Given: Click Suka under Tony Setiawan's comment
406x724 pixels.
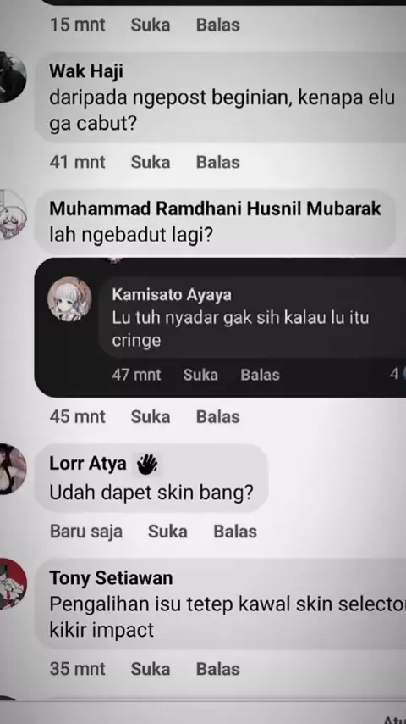Looking at the screenshot, I should pos(151,669).
